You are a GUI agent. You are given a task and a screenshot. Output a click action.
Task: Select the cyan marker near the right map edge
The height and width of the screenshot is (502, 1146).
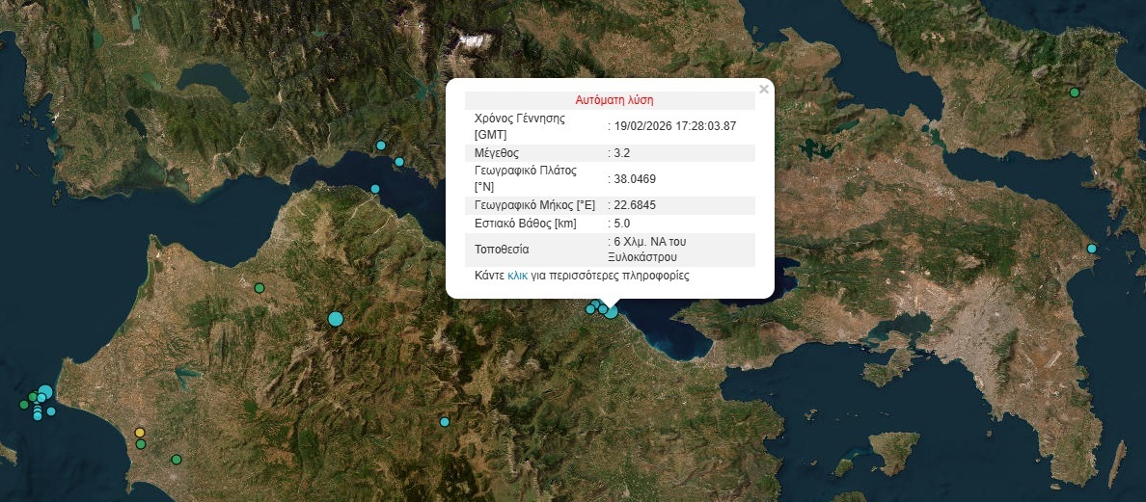pos(1092,249)
